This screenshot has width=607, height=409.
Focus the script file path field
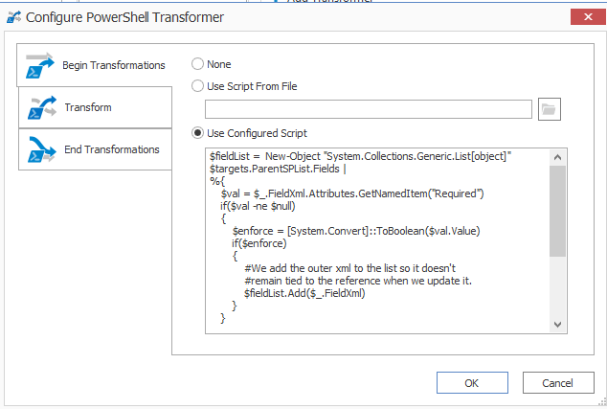pos(369,109)
